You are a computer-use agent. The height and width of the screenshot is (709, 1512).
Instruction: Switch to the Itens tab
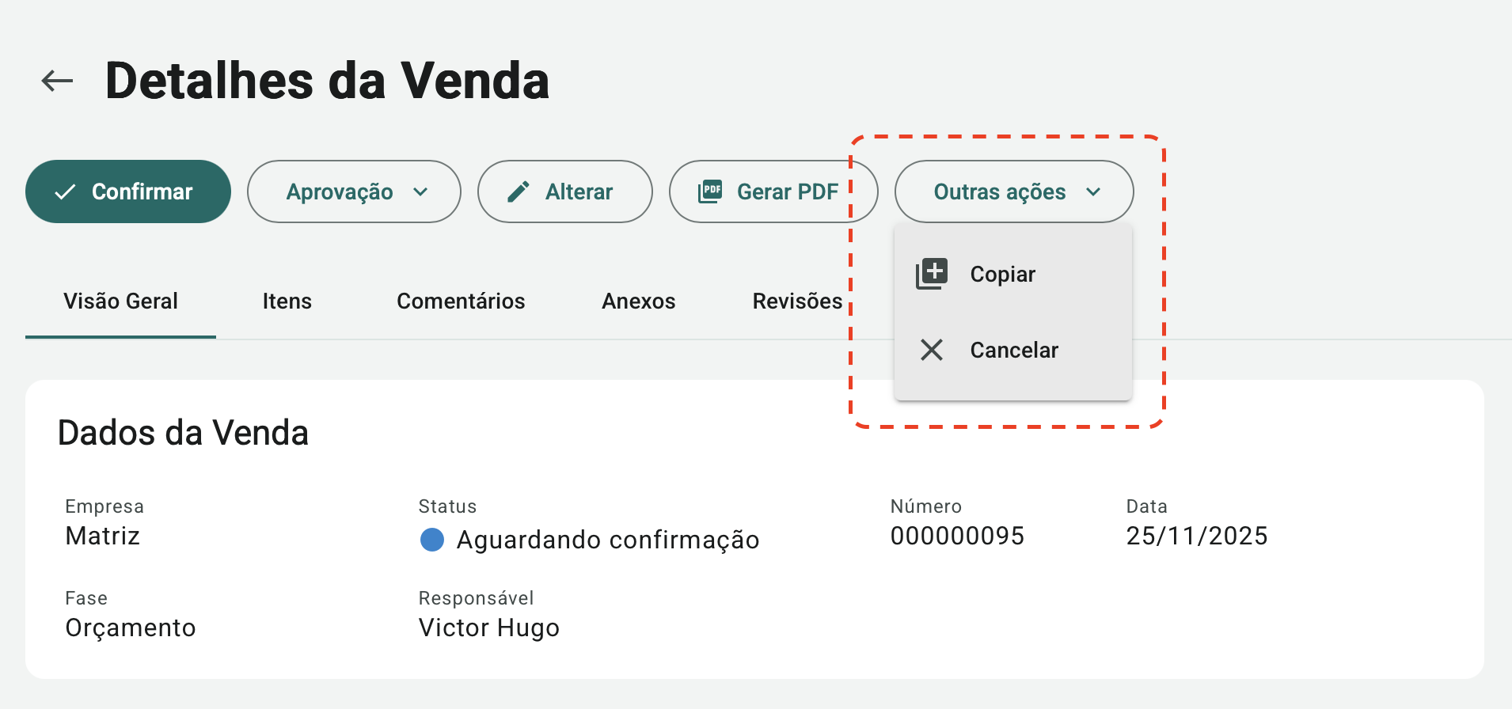pos(287,301)
